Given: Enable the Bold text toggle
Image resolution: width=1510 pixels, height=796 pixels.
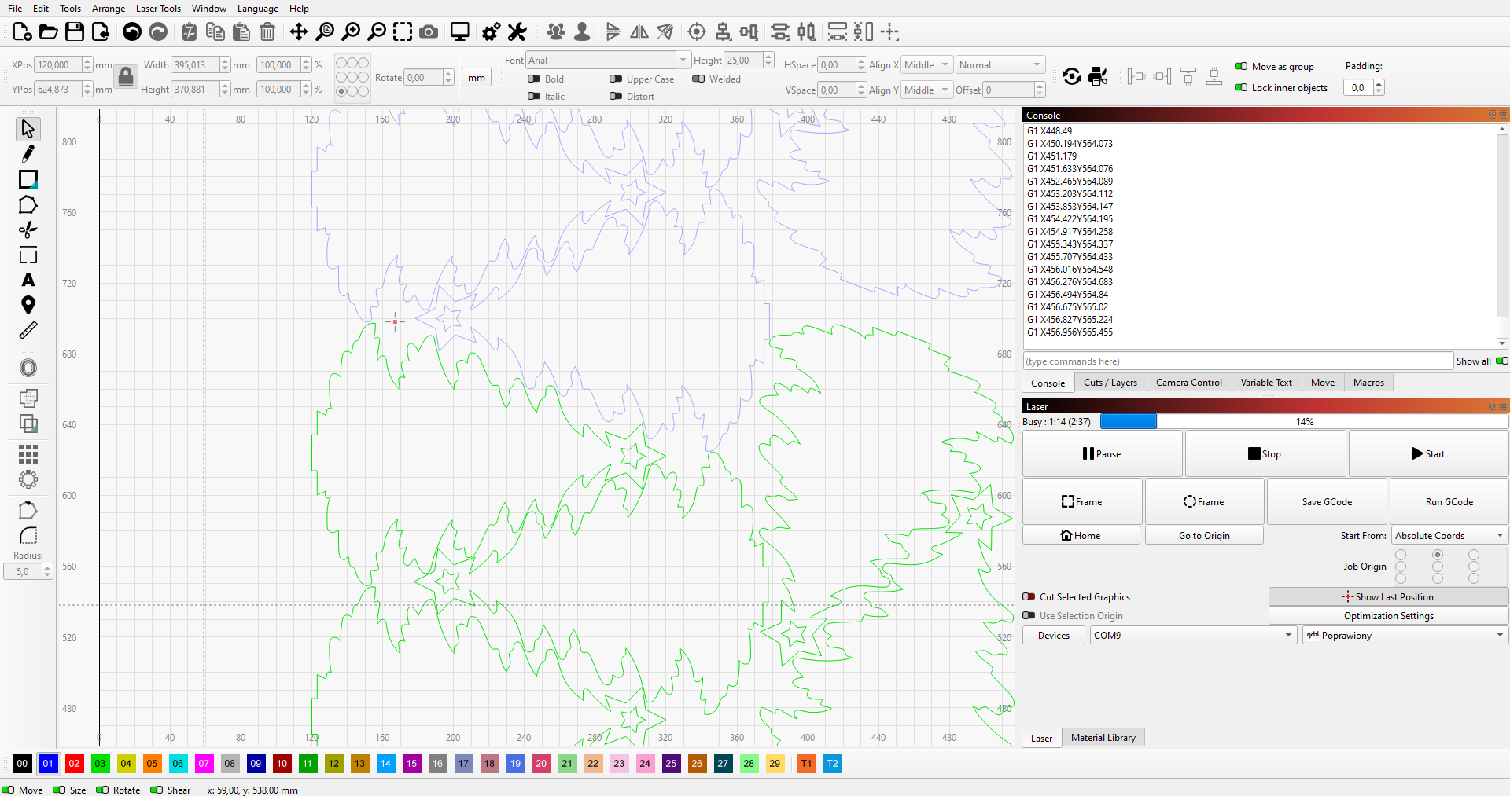Looking at the screenshot, I should pyautogui.click(x=534, y=79).
